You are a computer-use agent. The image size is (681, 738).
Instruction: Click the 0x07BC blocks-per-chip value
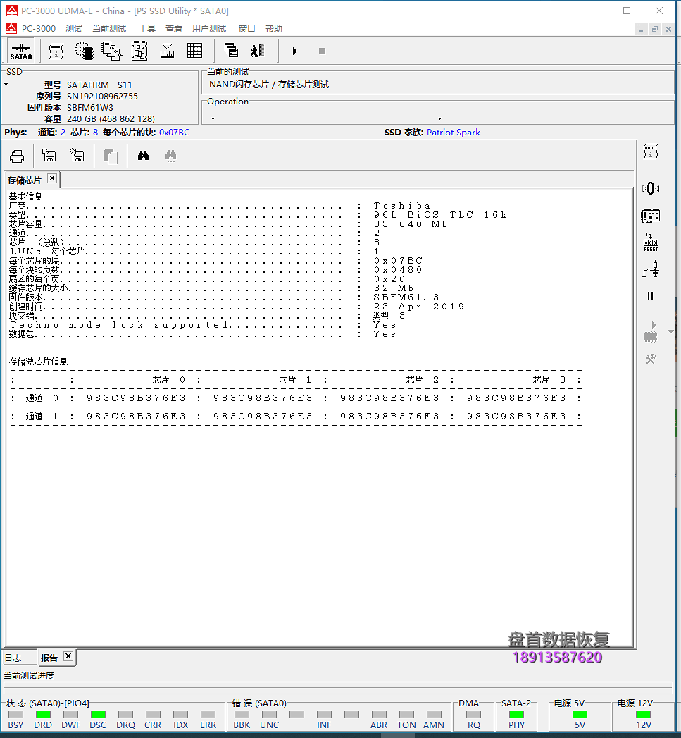(174, 133)
